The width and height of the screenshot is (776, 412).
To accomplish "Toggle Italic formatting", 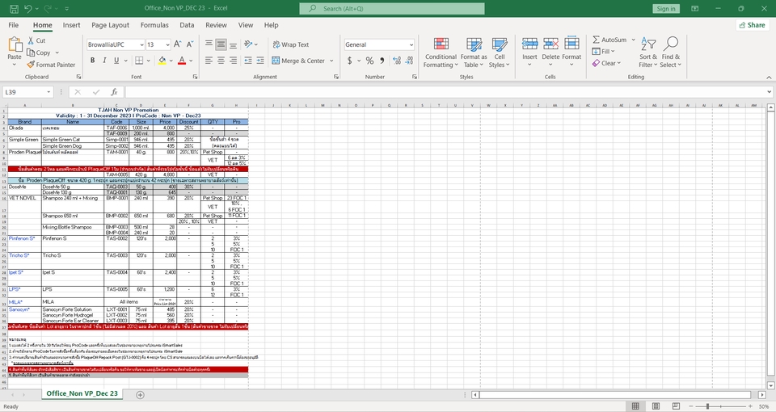I will [104, 61].
